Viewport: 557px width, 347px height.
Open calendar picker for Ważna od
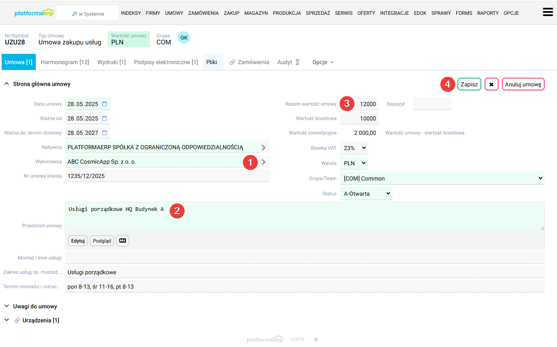click(x=104, y=118)
